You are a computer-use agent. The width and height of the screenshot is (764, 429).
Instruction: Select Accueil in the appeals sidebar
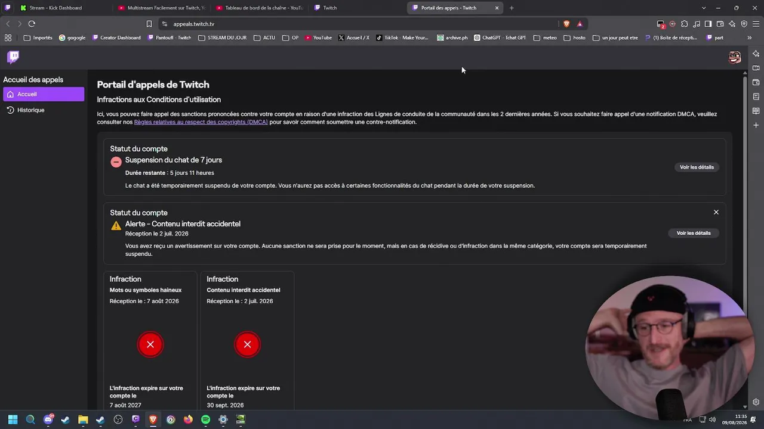tap(44, 94)
